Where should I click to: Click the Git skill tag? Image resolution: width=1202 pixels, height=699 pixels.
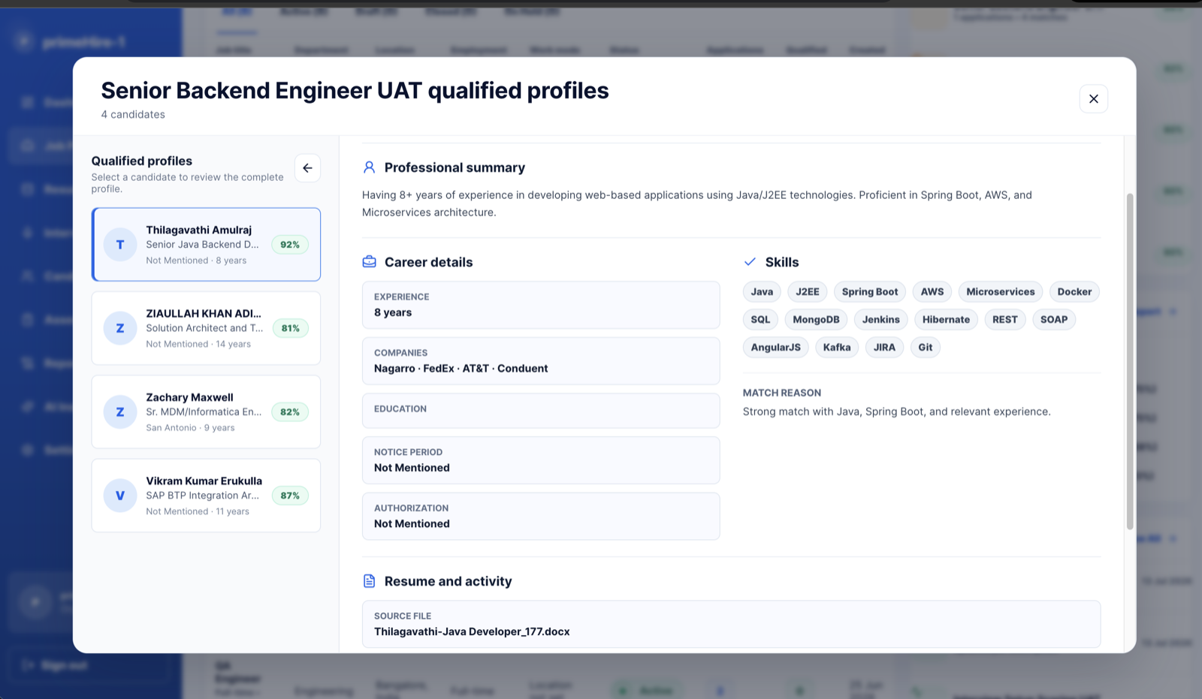(x=926, y=348)
